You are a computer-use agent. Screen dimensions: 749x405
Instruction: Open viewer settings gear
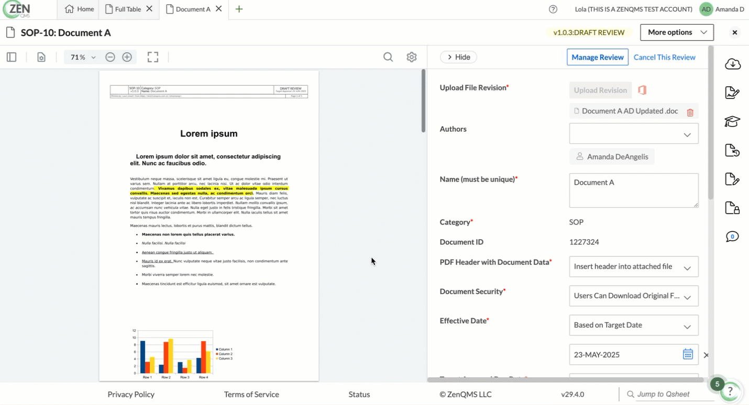click(x=412, y=57)
